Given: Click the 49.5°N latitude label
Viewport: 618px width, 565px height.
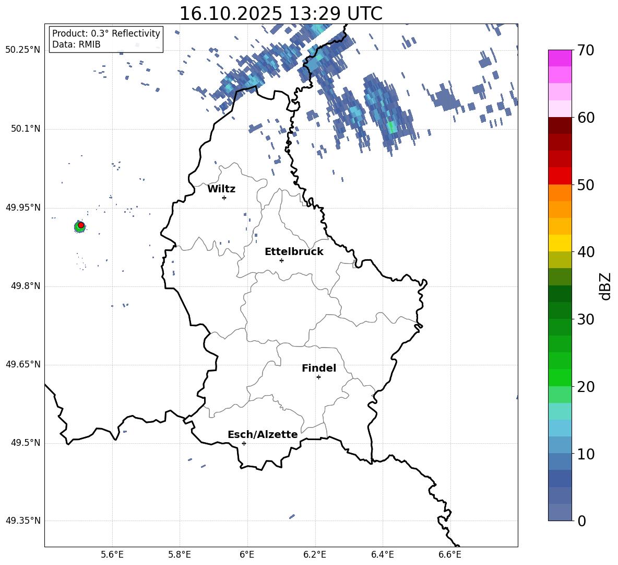Looking at the screenshot, I should [26, 443].
